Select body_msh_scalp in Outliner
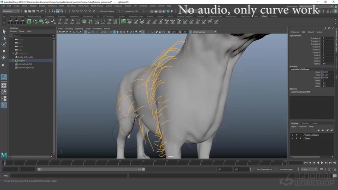This screenshot has width=338, height=190. click(x=25, y=57)
